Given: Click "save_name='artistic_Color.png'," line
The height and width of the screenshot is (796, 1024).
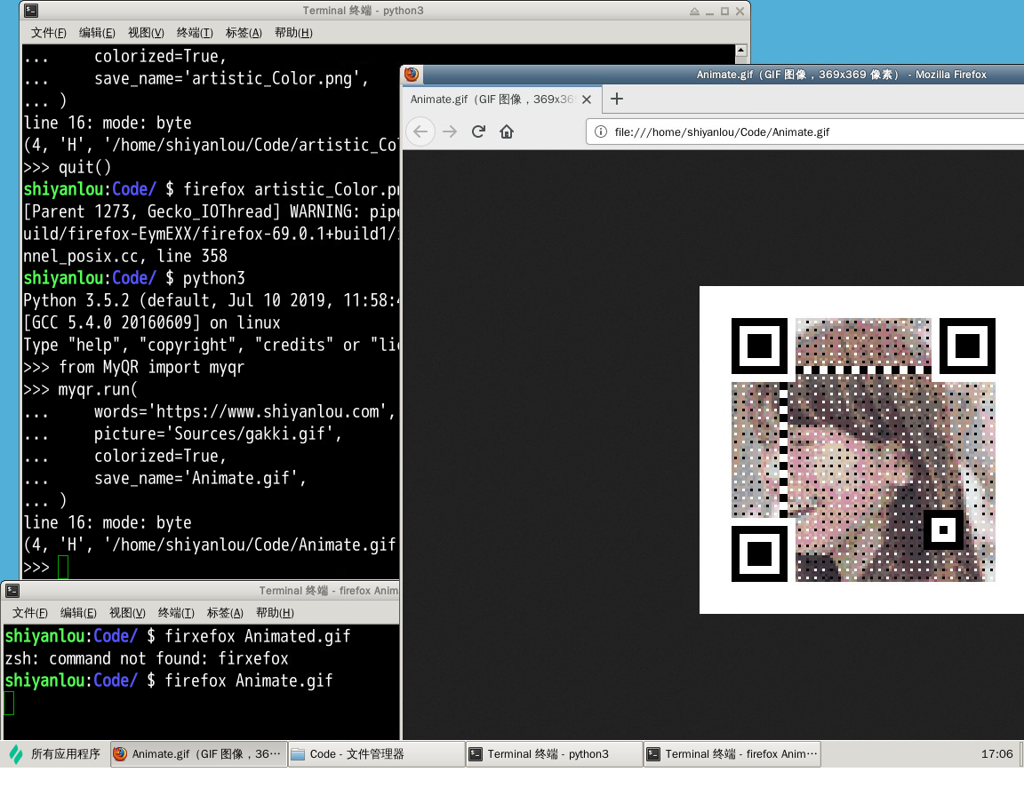Looking at the screenshot, I should [231, 79].
